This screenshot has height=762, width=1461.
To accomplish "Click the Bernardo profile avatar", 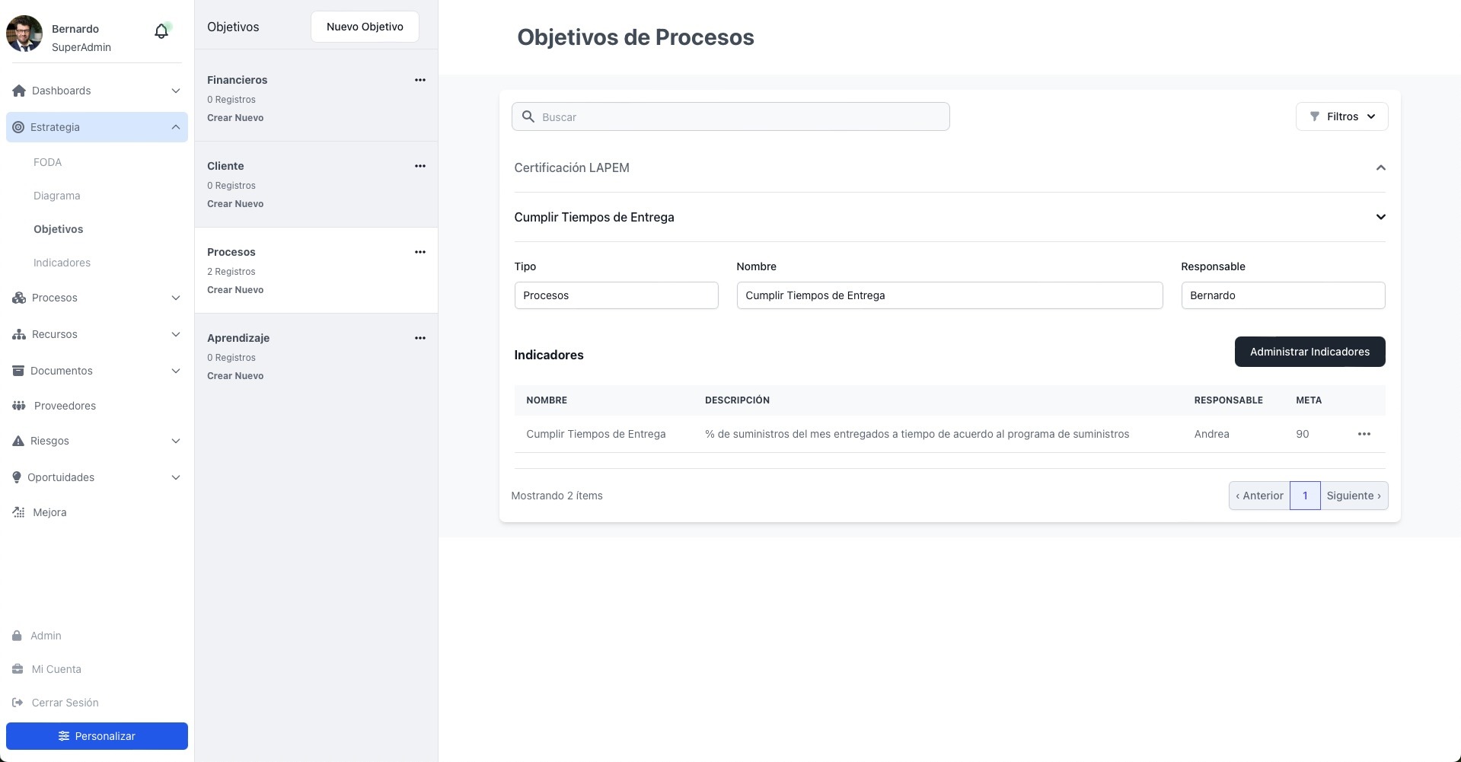I will coord(24,34).
